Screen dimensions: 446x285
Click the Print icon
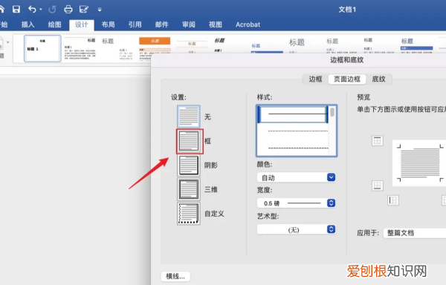point(68,10)
